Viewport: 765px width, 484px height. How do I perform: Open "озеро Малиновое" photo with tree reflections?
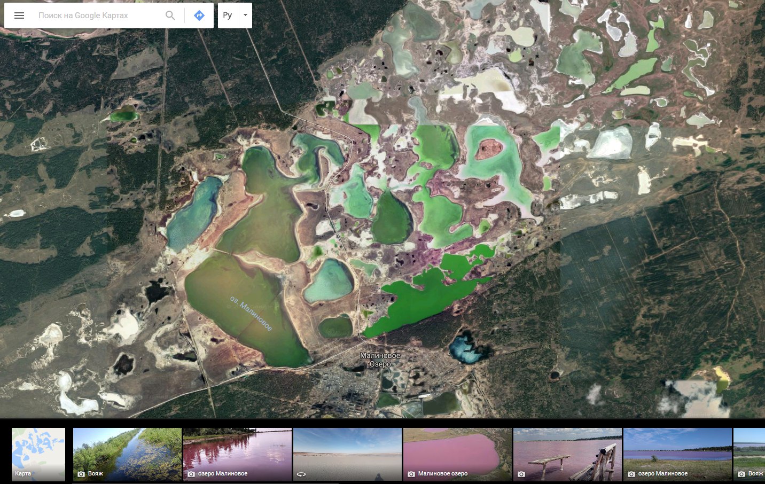pyautogui.click(x=237, y=454)
